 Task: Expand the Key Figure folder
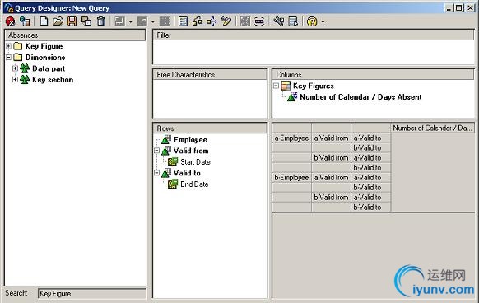point(8,46)
